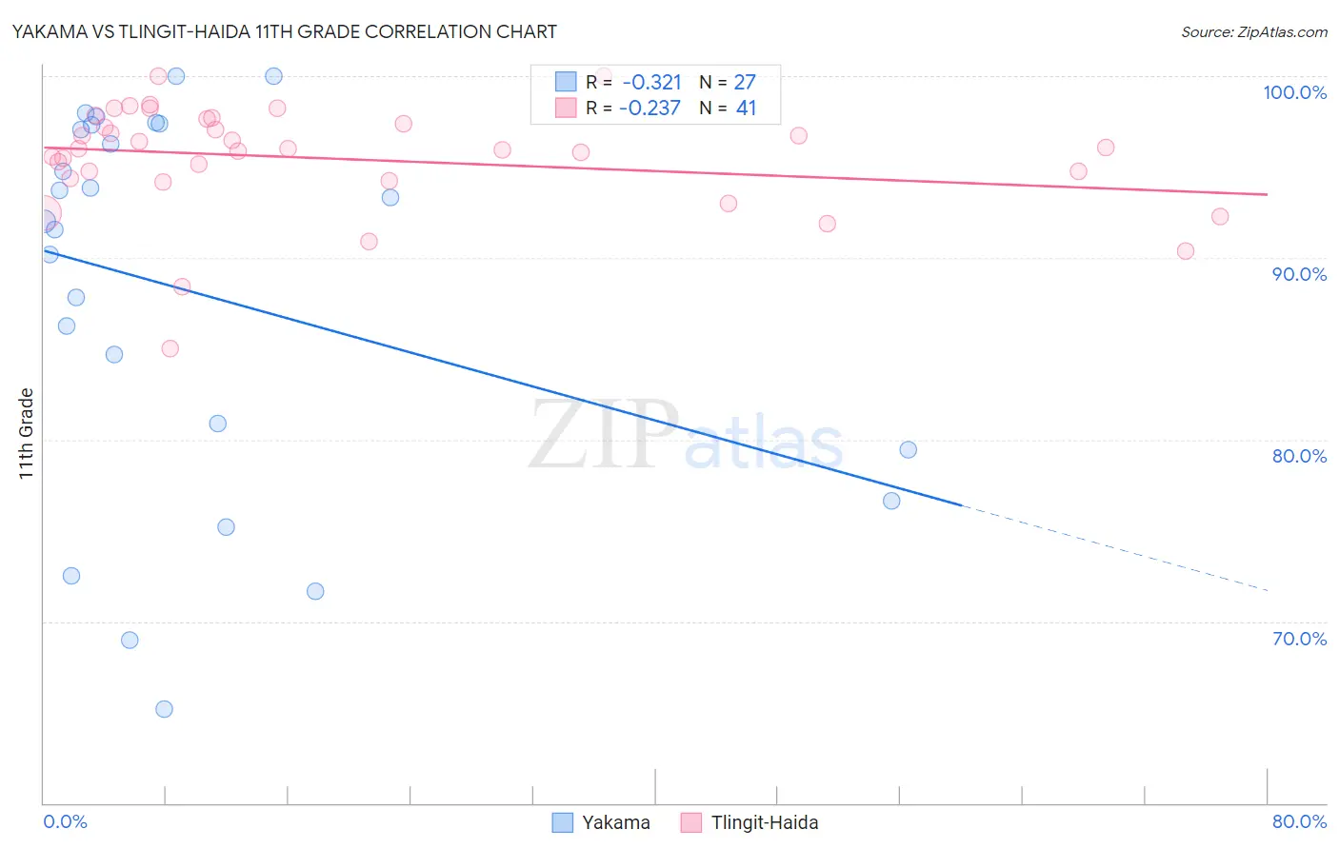Image resolution: width=1339 pixels, height=849 pixels.
Task: Click the Yakama legend color swatch
Action: point(563,822)
